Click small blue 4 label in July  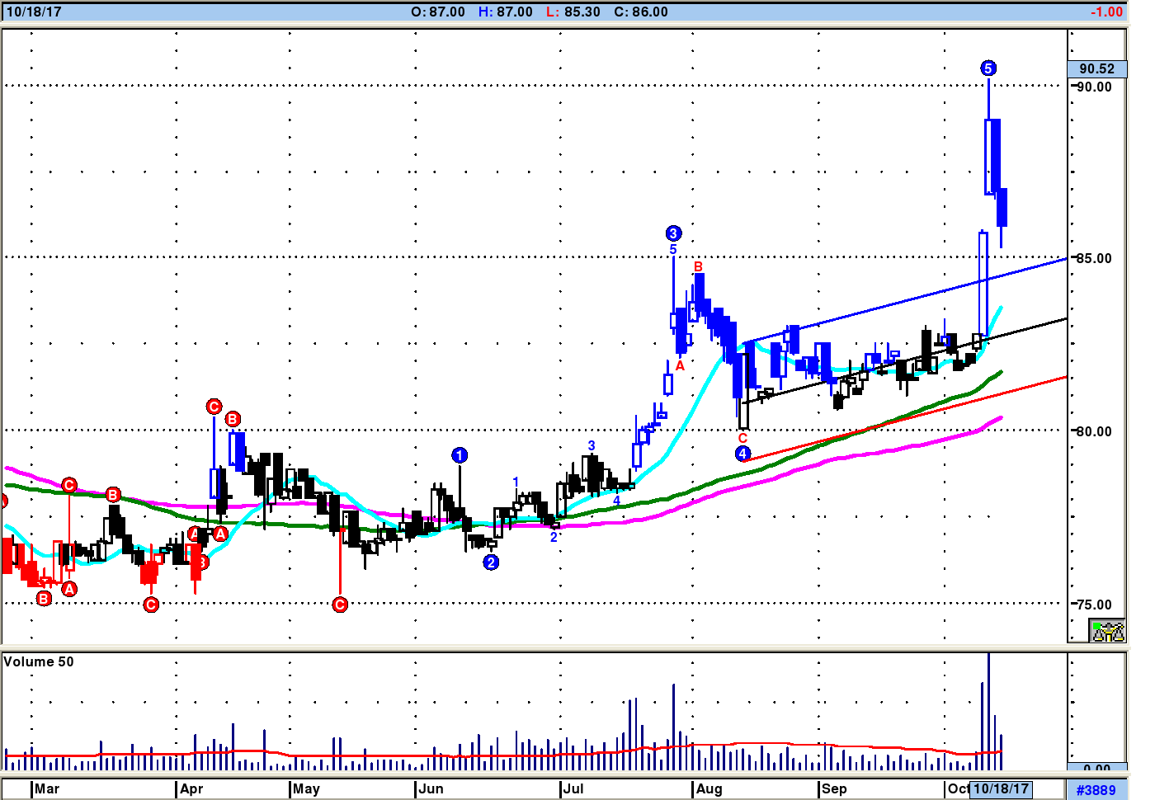616,501
